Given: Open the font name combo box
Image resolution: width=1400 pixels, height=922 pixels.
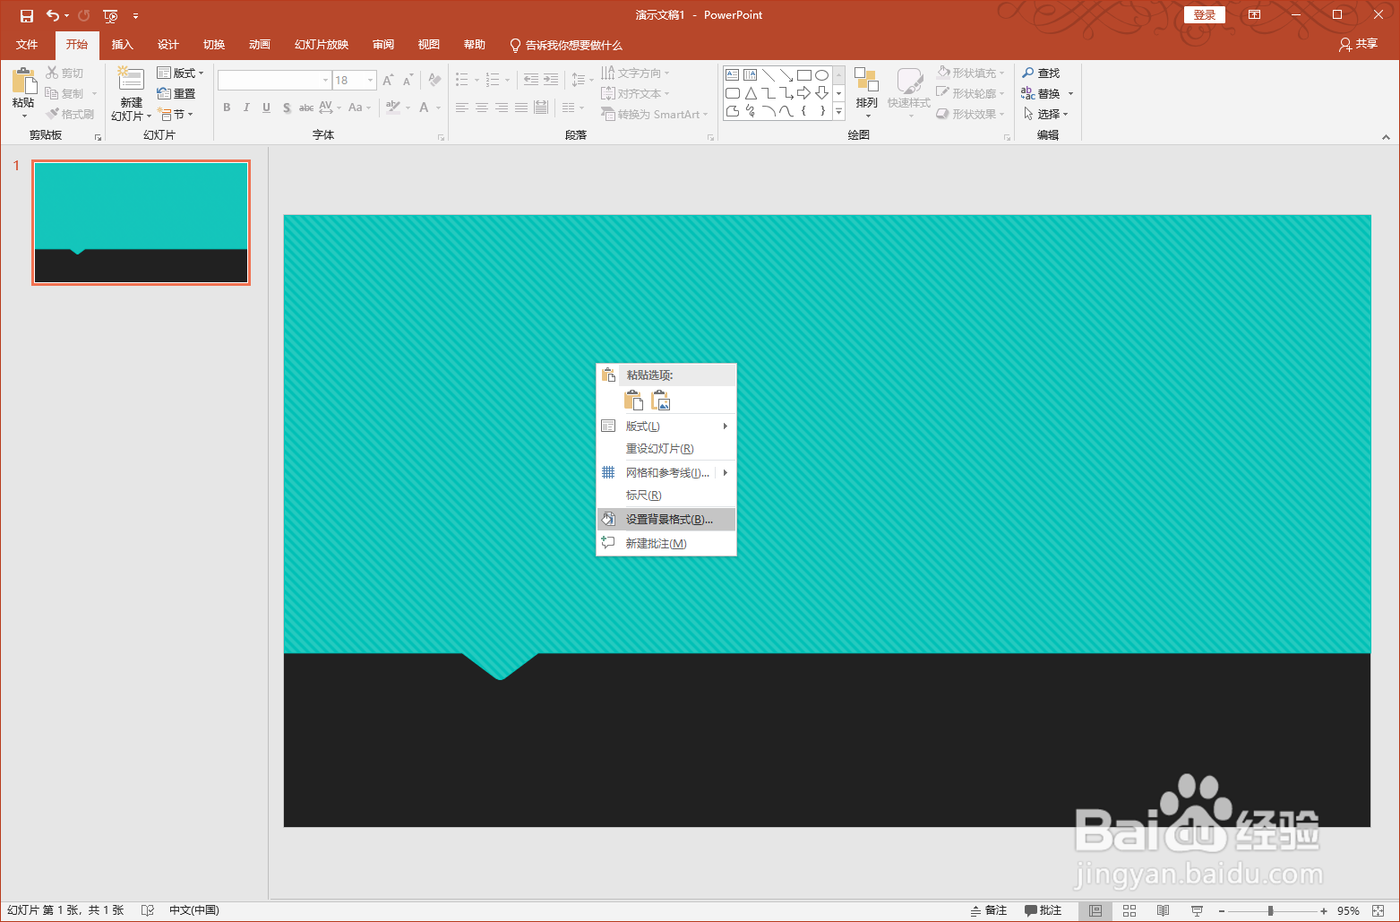Looking at the screenshot, I should pyautogui.click(x=274, y=81).
